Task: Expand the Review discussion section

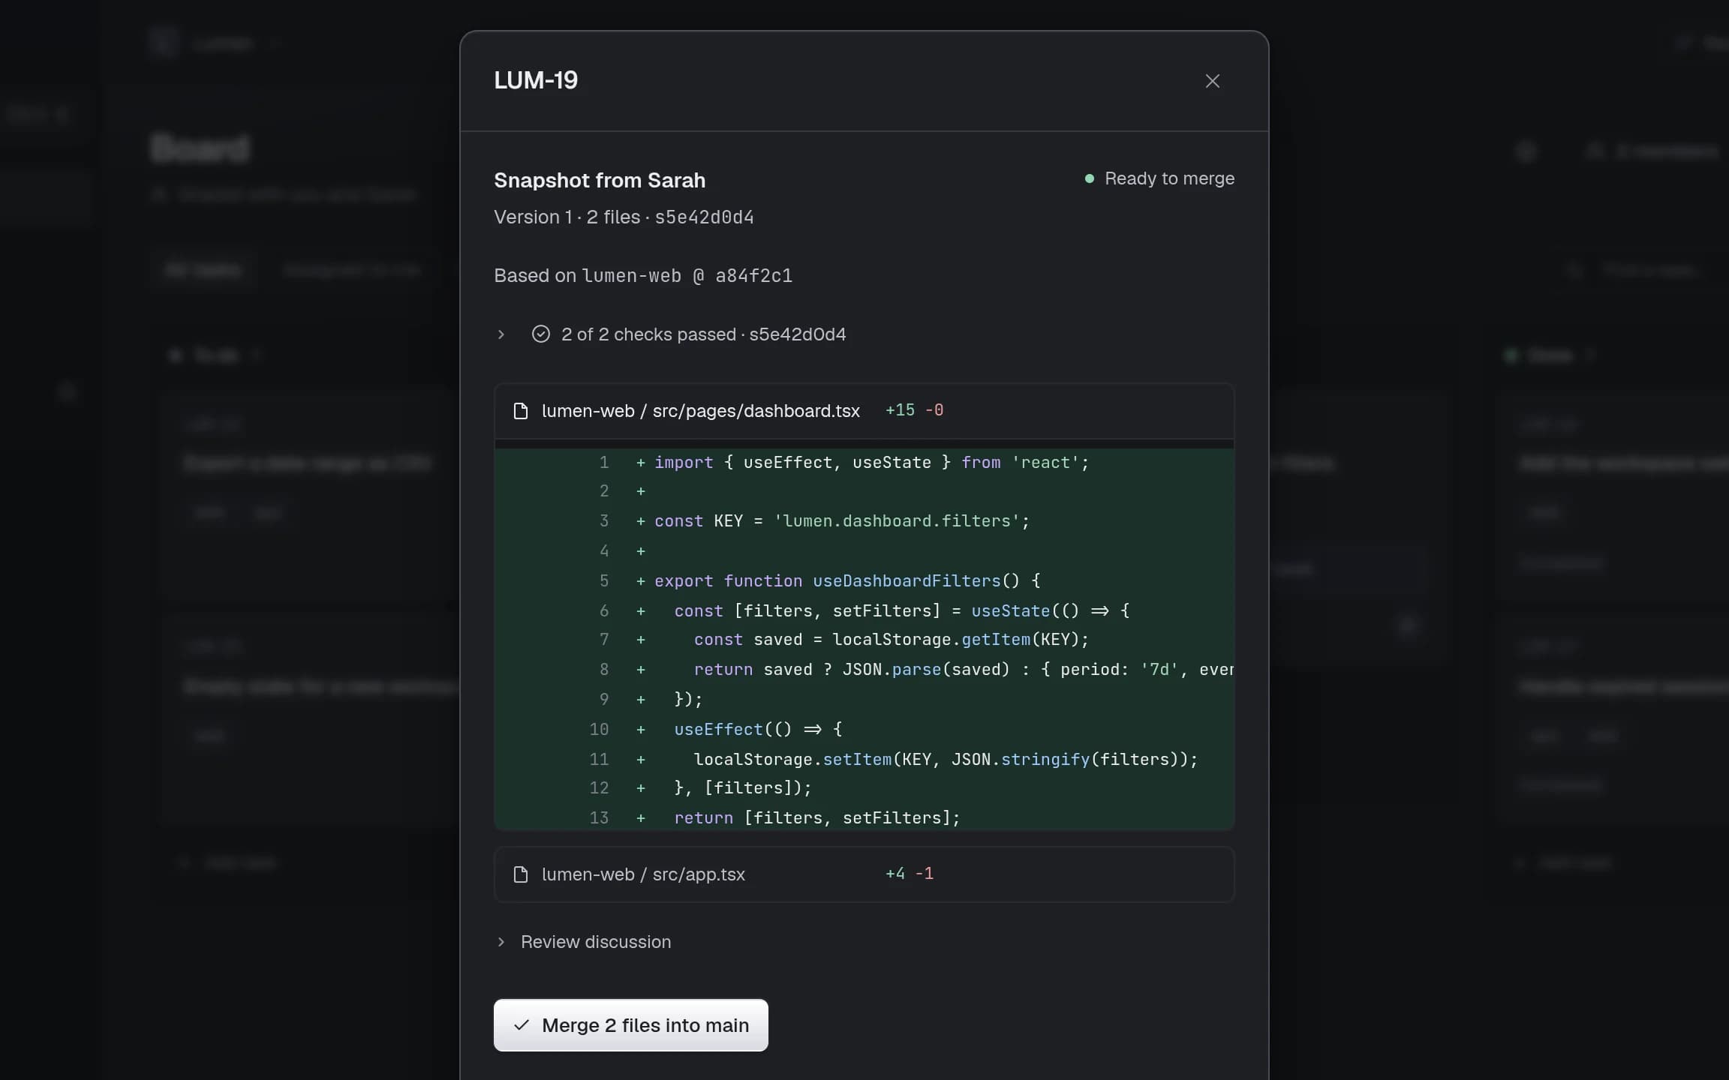Action: click(x=582, y=942)
